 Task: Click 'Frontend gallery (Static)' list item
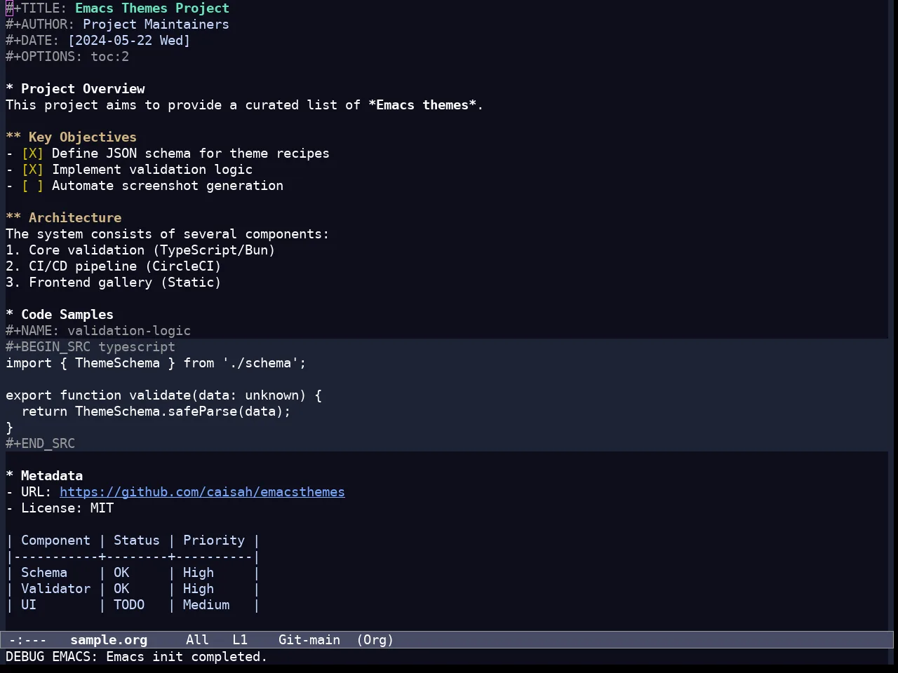click(x=114, y=283)
